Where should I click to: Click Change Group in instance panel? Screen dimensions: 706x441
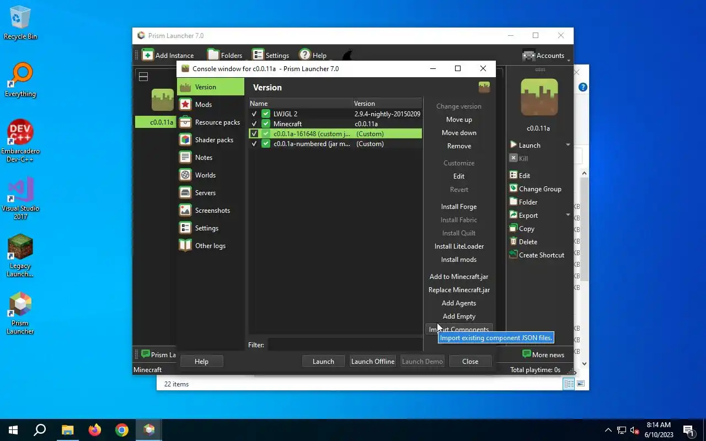(535, 189)
